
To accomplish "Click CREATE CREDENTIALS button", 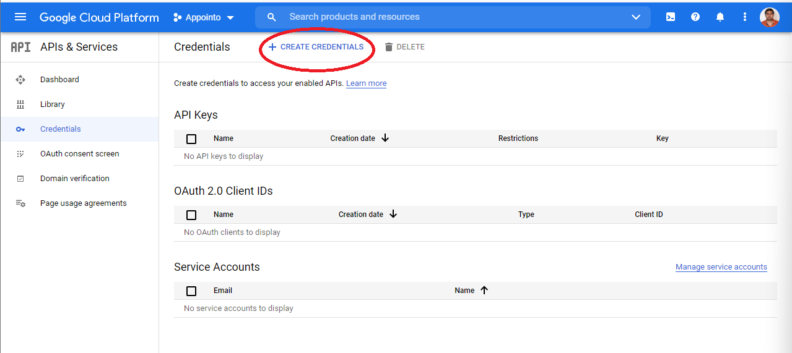I will pyautogui.click(x=316, y=47).
